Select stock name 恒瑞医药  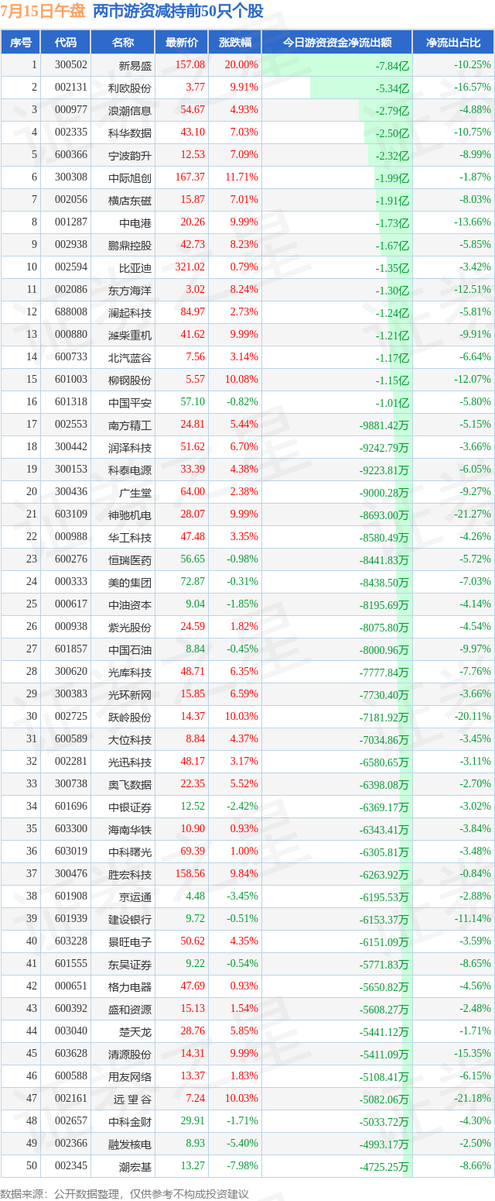coord(130,559)
